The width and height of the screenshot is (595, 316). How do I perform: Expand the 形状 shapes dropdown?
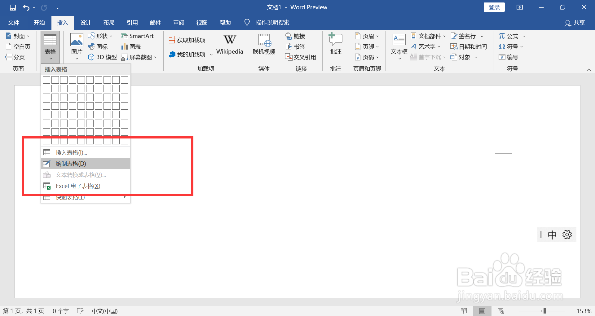(x=111, y=36)
